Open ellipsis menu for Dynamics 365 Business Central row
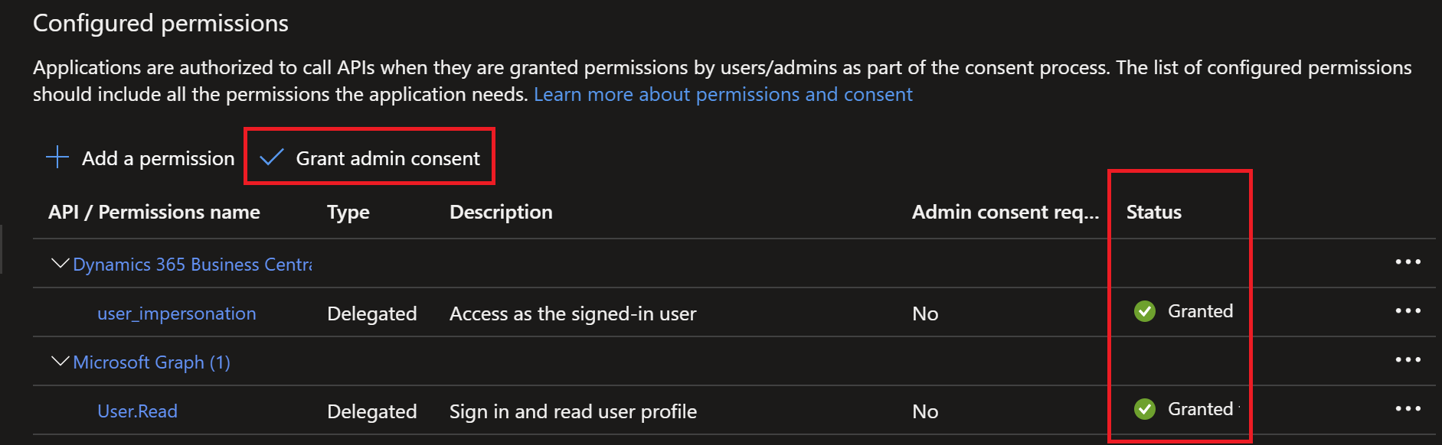 point(1408,262)
